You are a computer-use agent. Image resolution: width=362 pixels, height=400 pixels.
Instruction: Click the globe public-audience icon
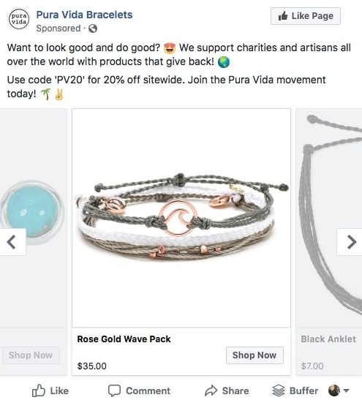tap(93, 29)
